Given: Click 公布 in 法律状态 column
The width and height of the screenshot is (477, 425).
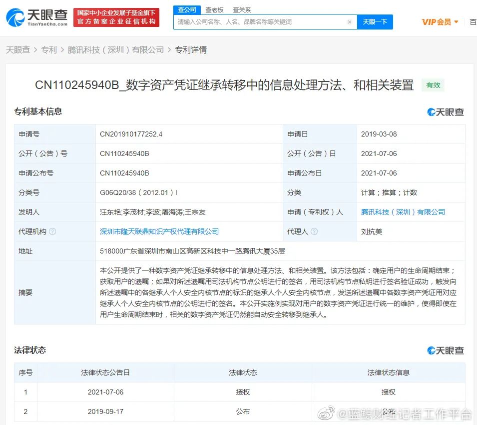Looking at the screenshot, I should point(243,411).
